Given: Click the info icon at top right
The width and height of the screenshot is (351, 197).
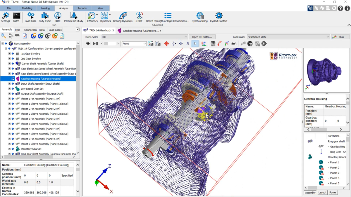Looking at the screenshot, I should point(347,8).
